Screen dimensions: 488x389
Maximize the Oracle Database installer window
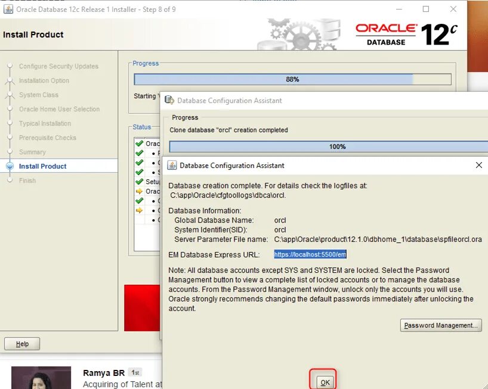click(x=426, y=9)
